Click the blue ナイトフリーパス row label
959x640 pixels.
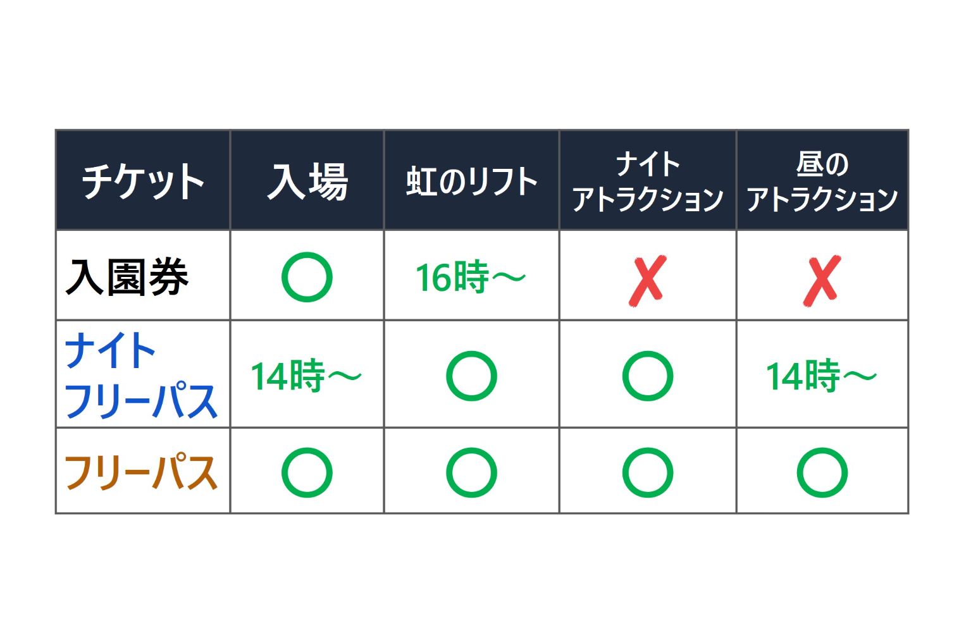[x=140, y=376]
